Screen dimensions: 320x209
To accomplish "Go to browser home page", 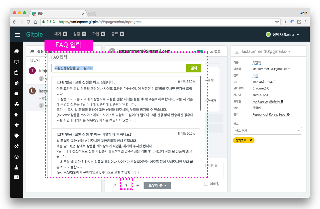I will [35, 22].
